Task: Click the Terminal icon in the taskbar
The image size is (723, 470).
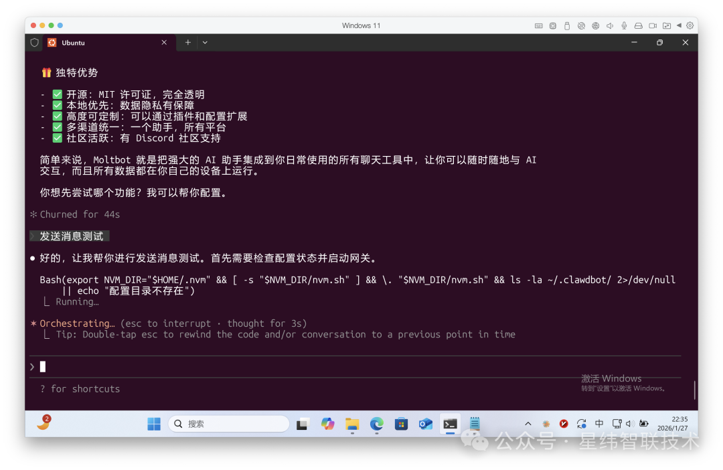Action: point(451,424)
